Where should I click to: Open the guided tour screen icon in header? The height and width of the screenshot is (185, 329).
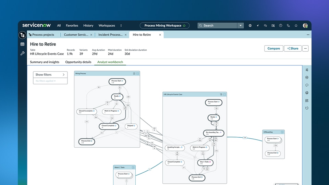click(x=273, y=26)
